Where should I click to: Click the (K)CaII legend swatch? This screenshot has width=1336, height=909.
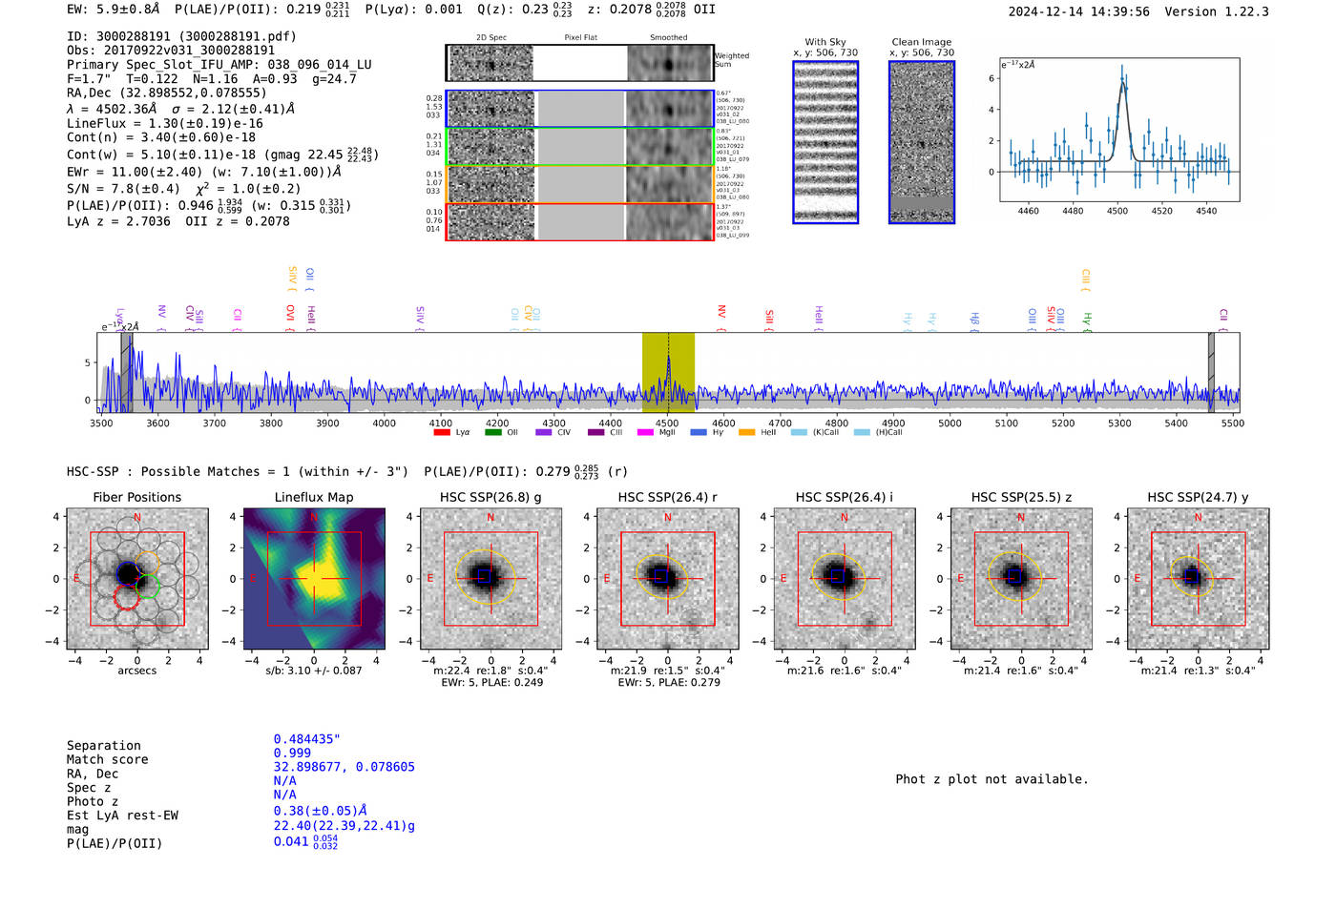click(799, 432)
